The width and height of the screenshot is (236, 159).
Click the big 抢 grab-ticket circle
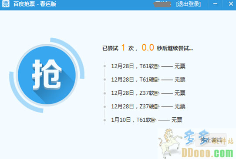(x=47, y=75)
